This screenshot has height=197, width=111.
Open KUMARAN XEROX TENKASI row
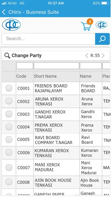click(56, 153)
